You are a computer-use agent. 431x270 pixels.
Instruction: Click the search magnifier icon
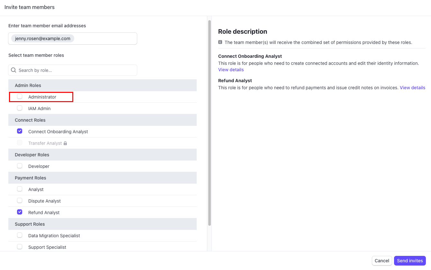pyautogui.click(x=13, y=70)
